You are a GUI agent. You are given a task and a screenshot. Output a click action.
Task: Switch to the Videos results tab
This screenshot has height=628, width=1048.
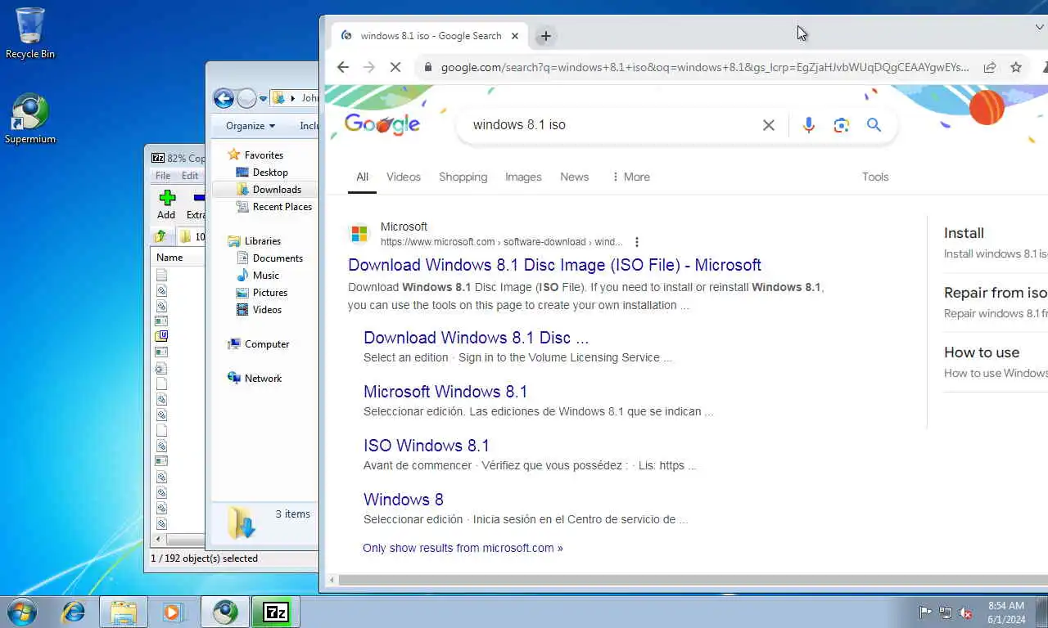(404, 177)
